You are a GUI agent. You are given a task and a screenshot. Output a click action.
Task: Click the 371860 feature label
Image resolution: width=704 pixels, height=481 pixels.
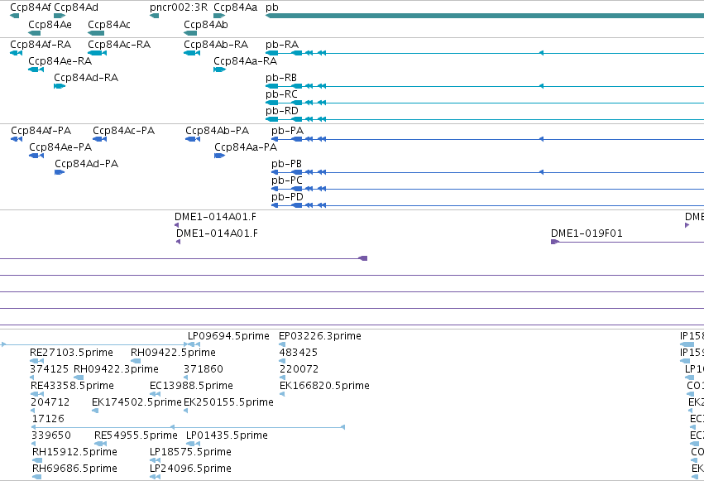coord(204,369)
